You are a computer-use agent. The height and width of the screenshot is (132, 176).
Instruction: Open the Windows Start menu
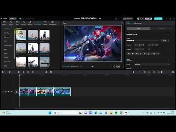click(x=50, y=113)
